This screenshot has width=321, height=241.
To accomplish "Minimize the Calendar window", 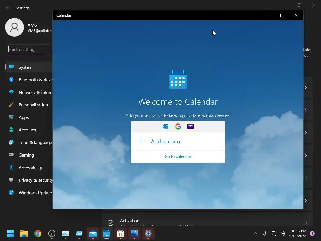I will point(267,15).
